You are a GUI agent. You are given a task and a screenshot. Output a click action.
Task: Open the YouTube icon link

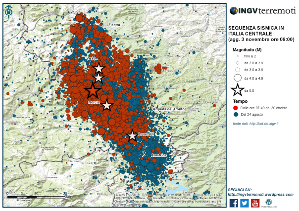coord(255,203)
